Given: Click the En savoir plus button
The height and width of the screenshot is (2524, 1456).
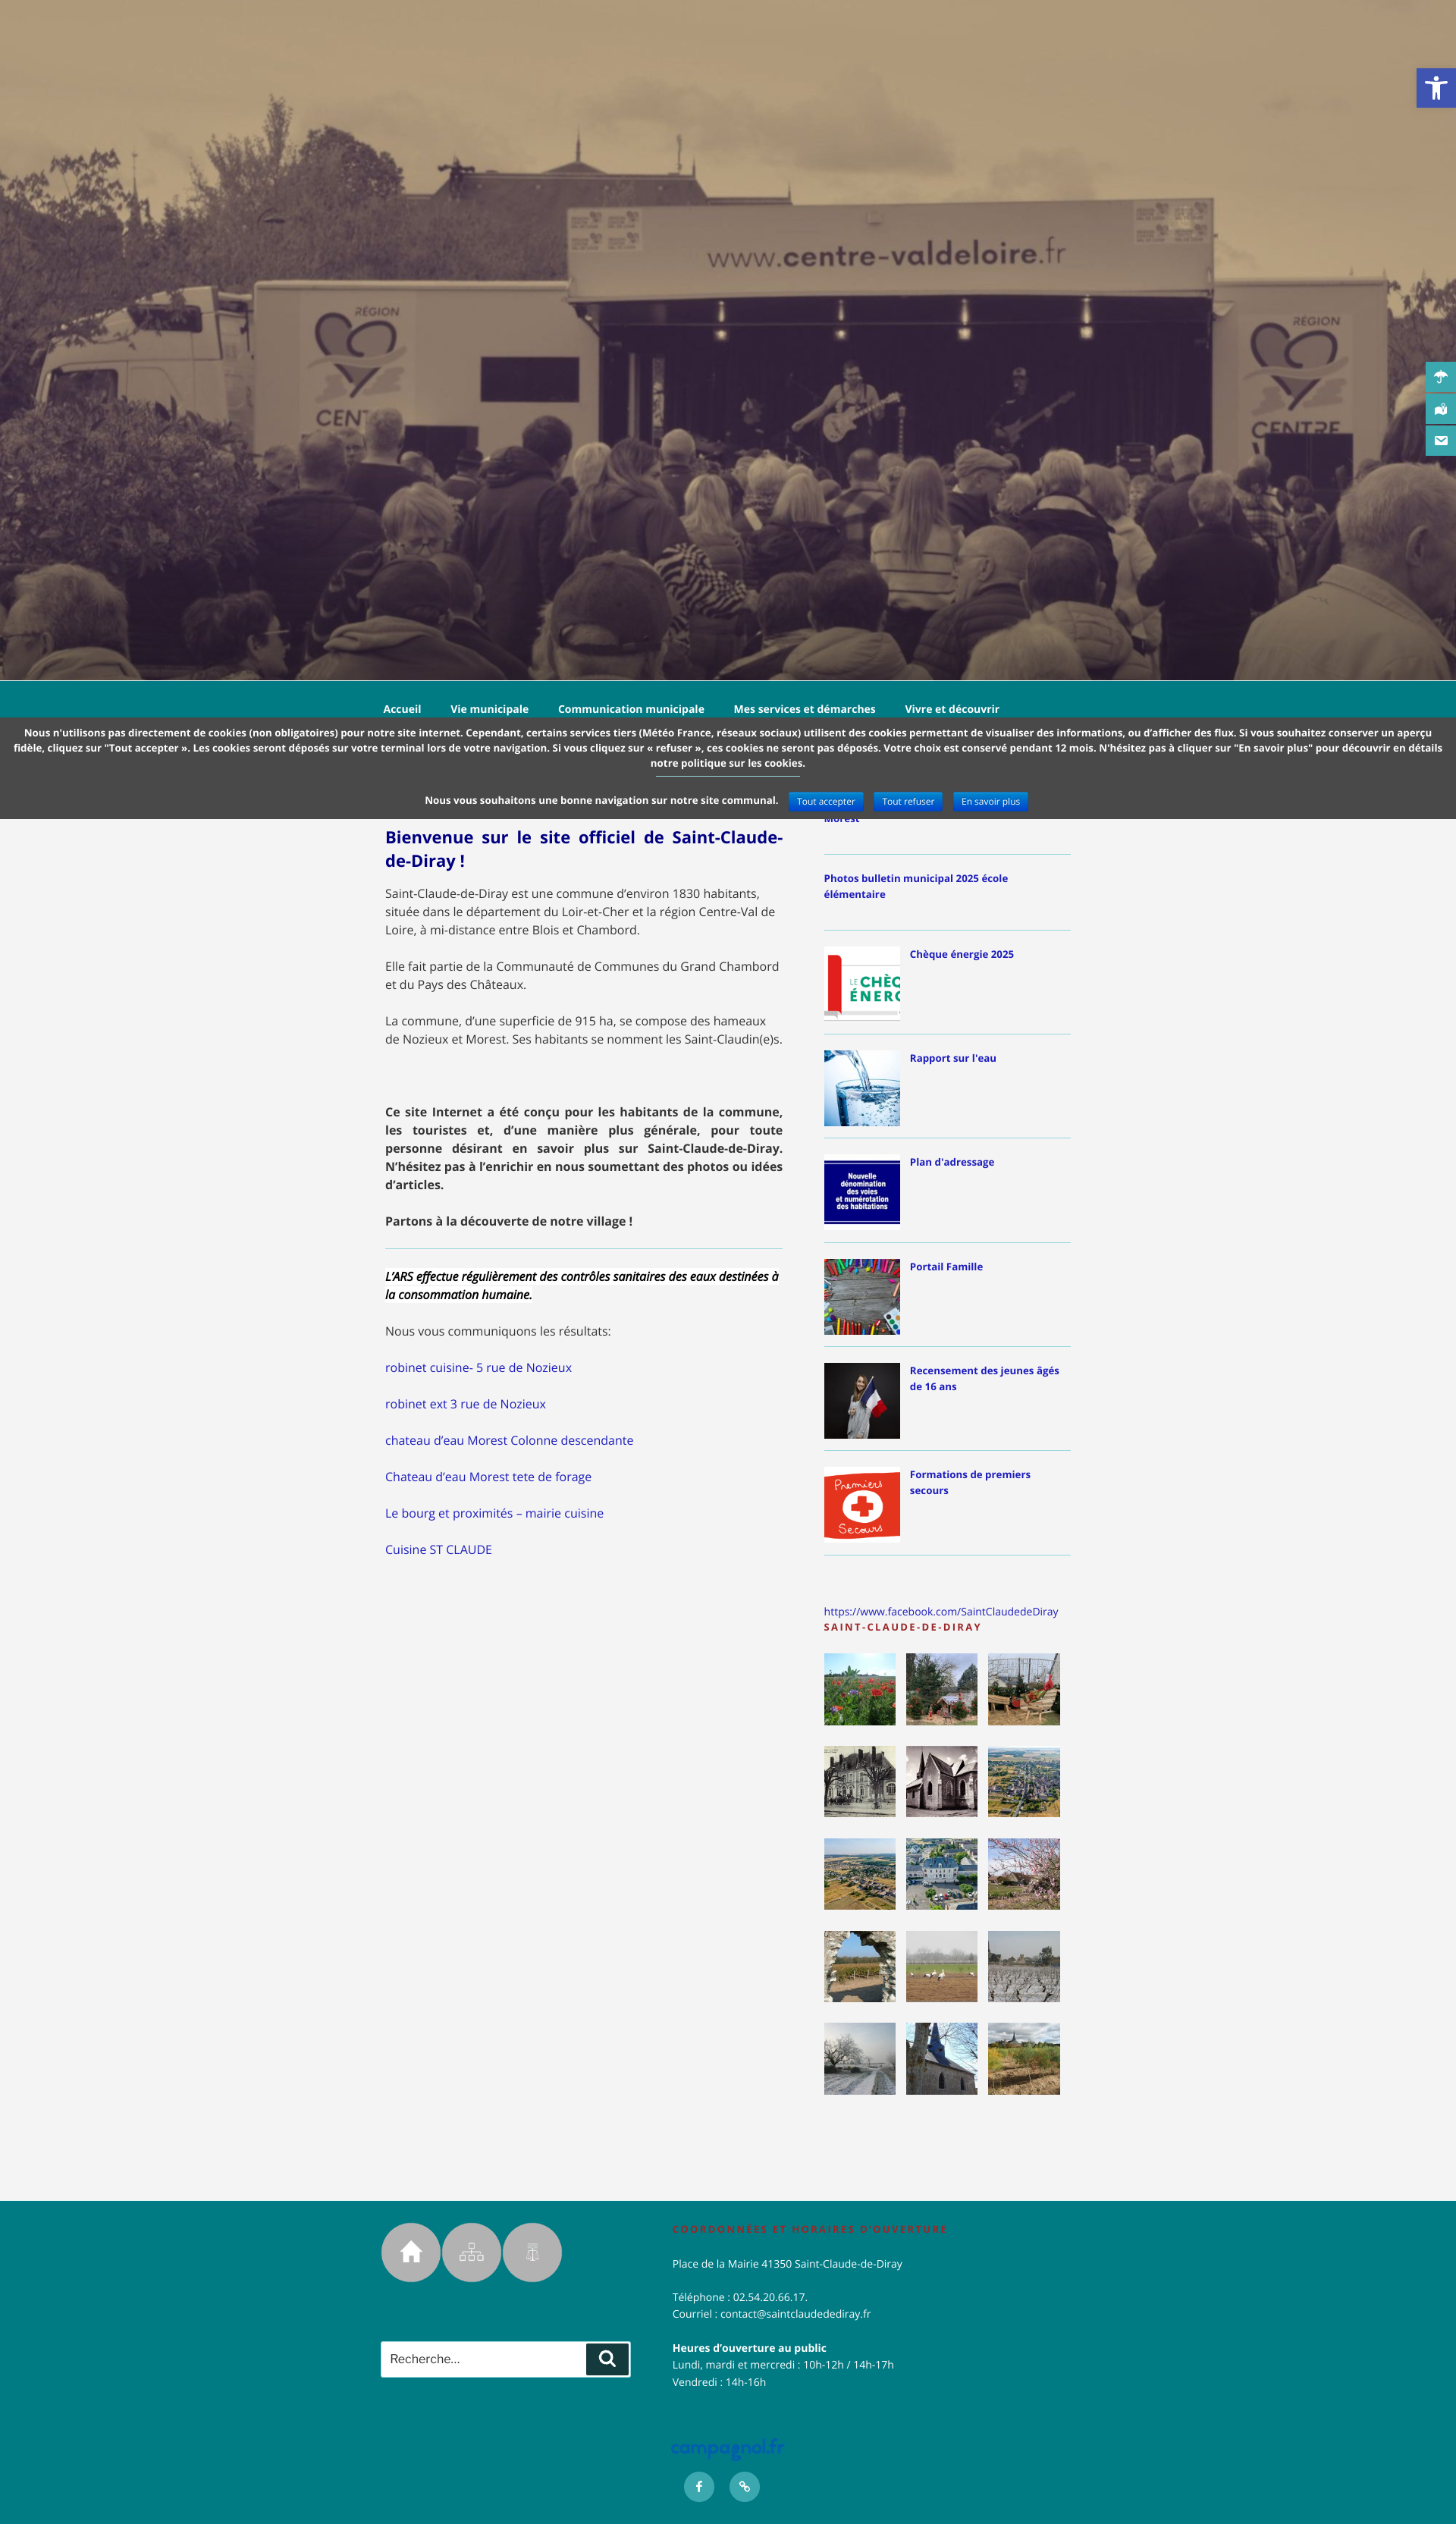Looking at the screenshot, I should click(990, 801).
